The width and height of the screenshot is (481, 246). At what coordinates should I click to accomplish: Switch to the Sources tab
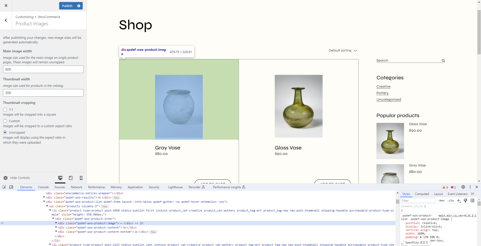(x=60, y=187)
